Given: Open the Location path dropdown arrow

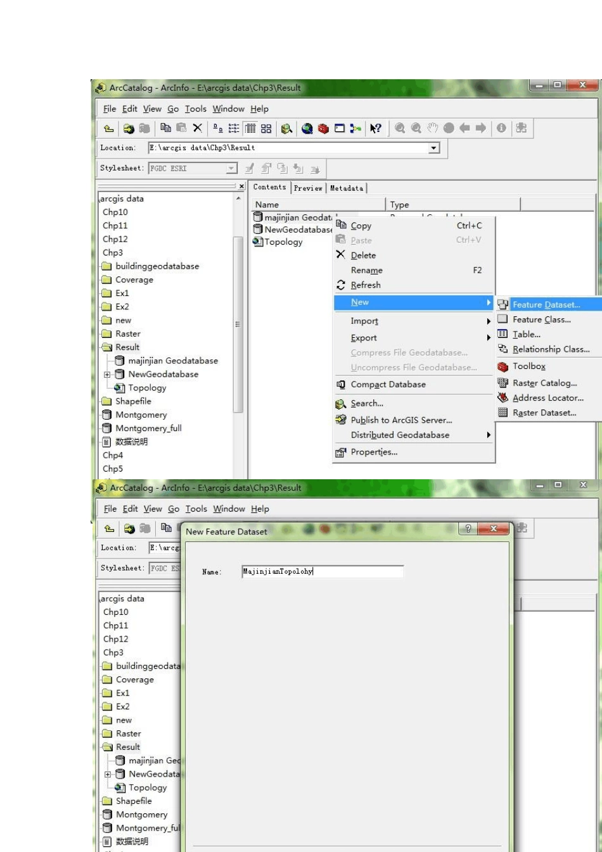Looking at the screenshot, I should point(434,148).
